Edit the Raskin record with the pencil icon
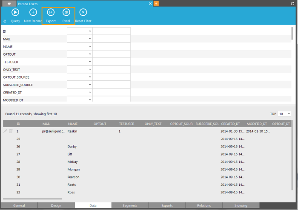298x210 pixels. click(6, 131)
